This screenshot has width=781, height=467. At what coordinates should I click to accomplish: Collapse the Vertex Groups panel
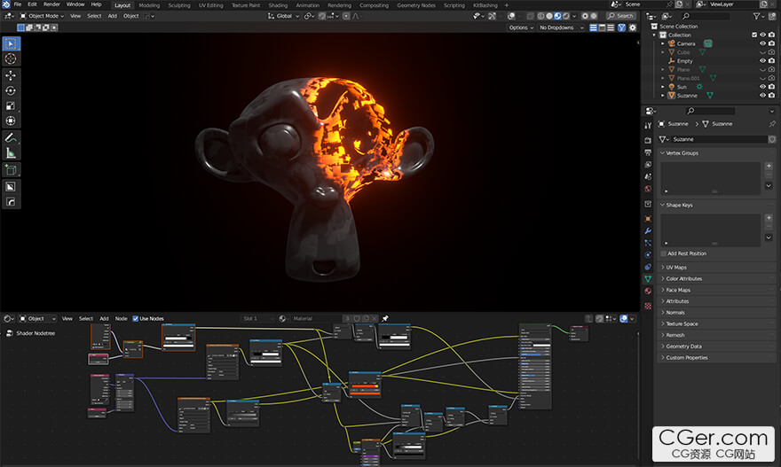tap(715, 153)
